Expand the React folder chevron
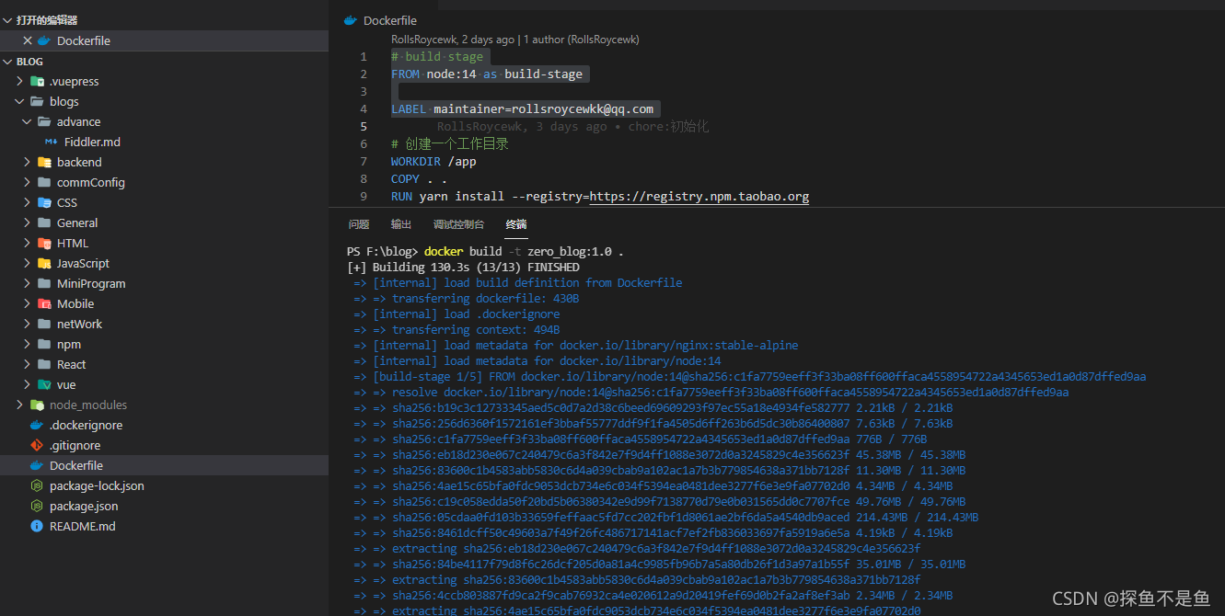The image size is (1225, 616). click(x=28, y=364)
